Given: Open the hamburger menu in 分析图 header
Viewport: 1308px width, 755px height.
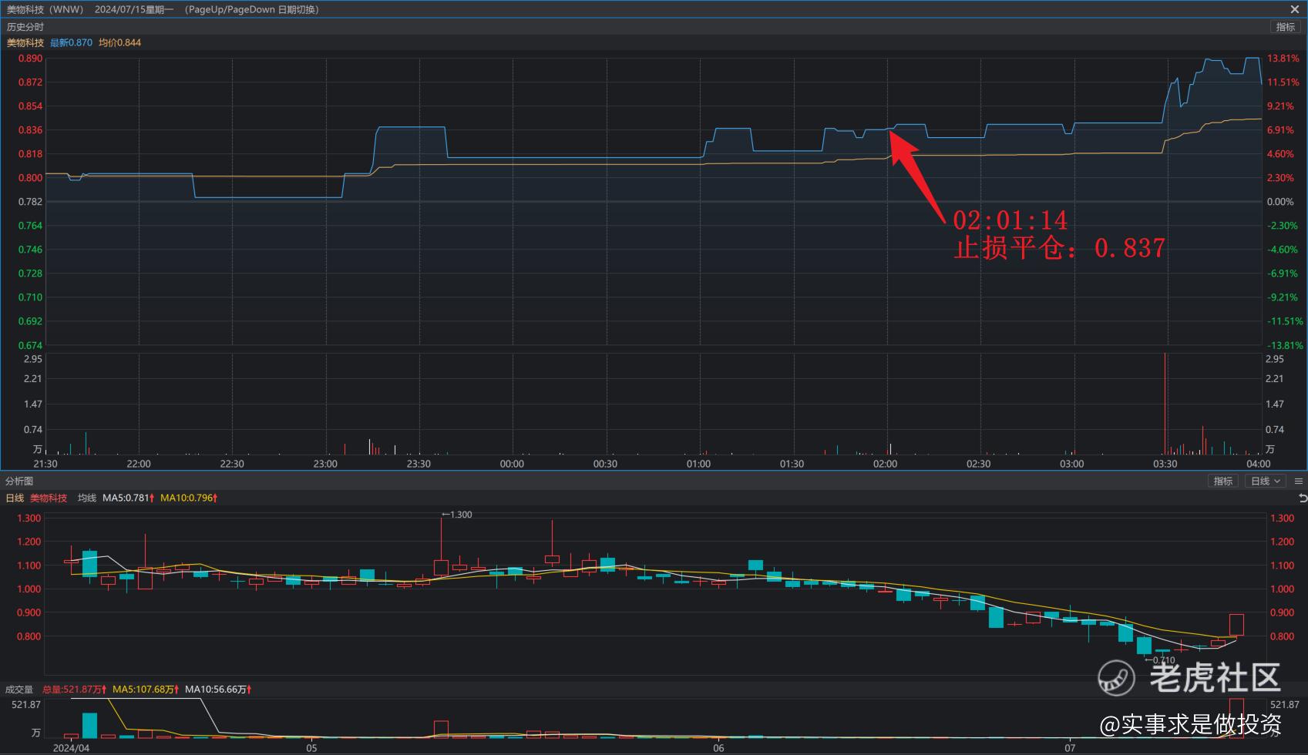Looking at the screenshot, I should point(1299,481).
